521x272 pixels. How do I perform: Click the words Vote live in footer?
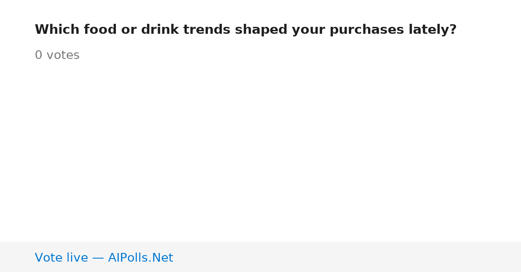(x=61, y=258)
